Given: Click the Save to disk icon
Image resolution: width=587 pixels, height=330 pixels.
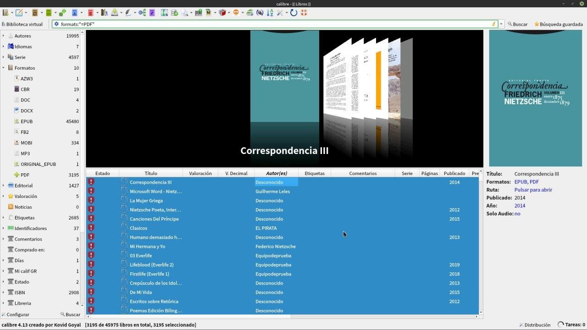Looking at the screenshot, I should pyautogui.click(x=114, y=13).
